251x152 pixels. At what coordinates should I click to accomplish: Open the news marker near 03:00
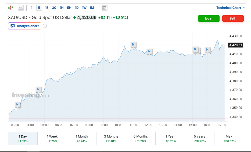click(x=17, y=104)
